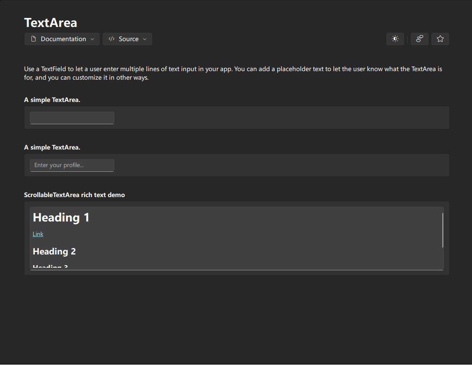This screenshot has width=472, height=365.
Task: Toggle the light/dark theme icon
Action: tap(395, 39)
